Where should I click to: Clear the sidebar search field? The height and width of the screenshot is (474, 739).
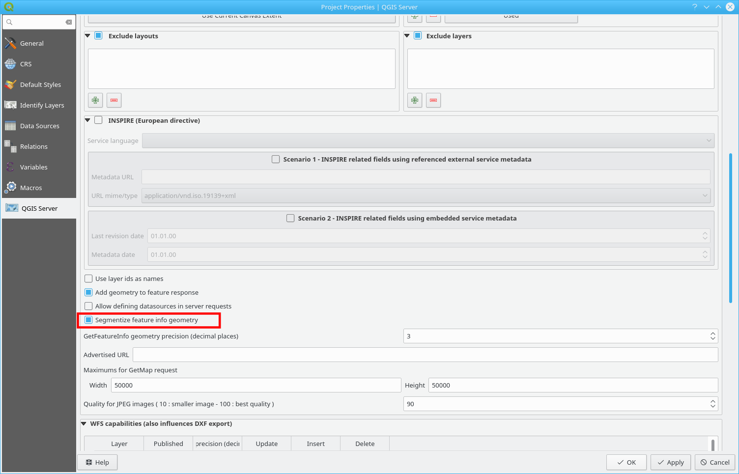(69, 22)
